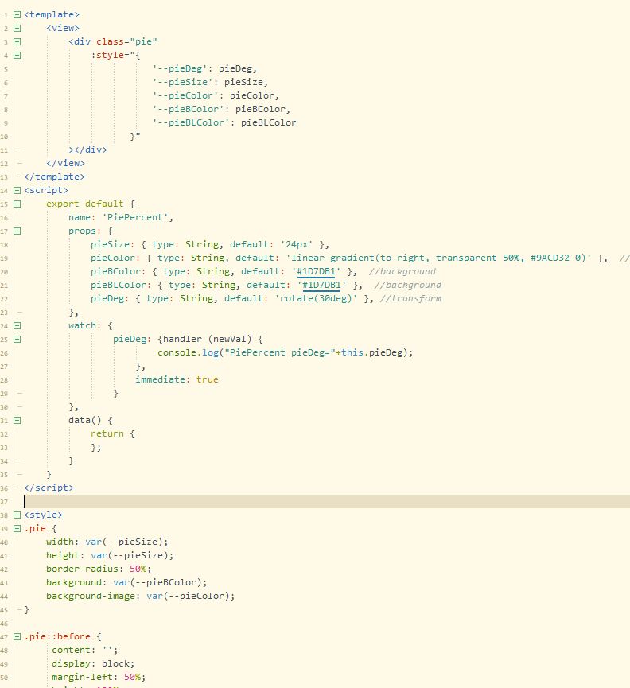Screen dimensions: 630x688
Task: Collapse the export default fold marker
Action: point(17,204)
